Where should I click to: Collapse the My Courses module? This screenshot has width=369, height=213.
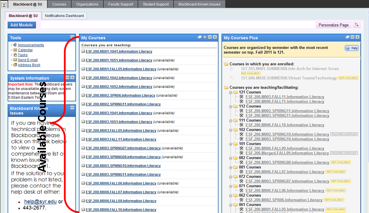coord(210,37)
